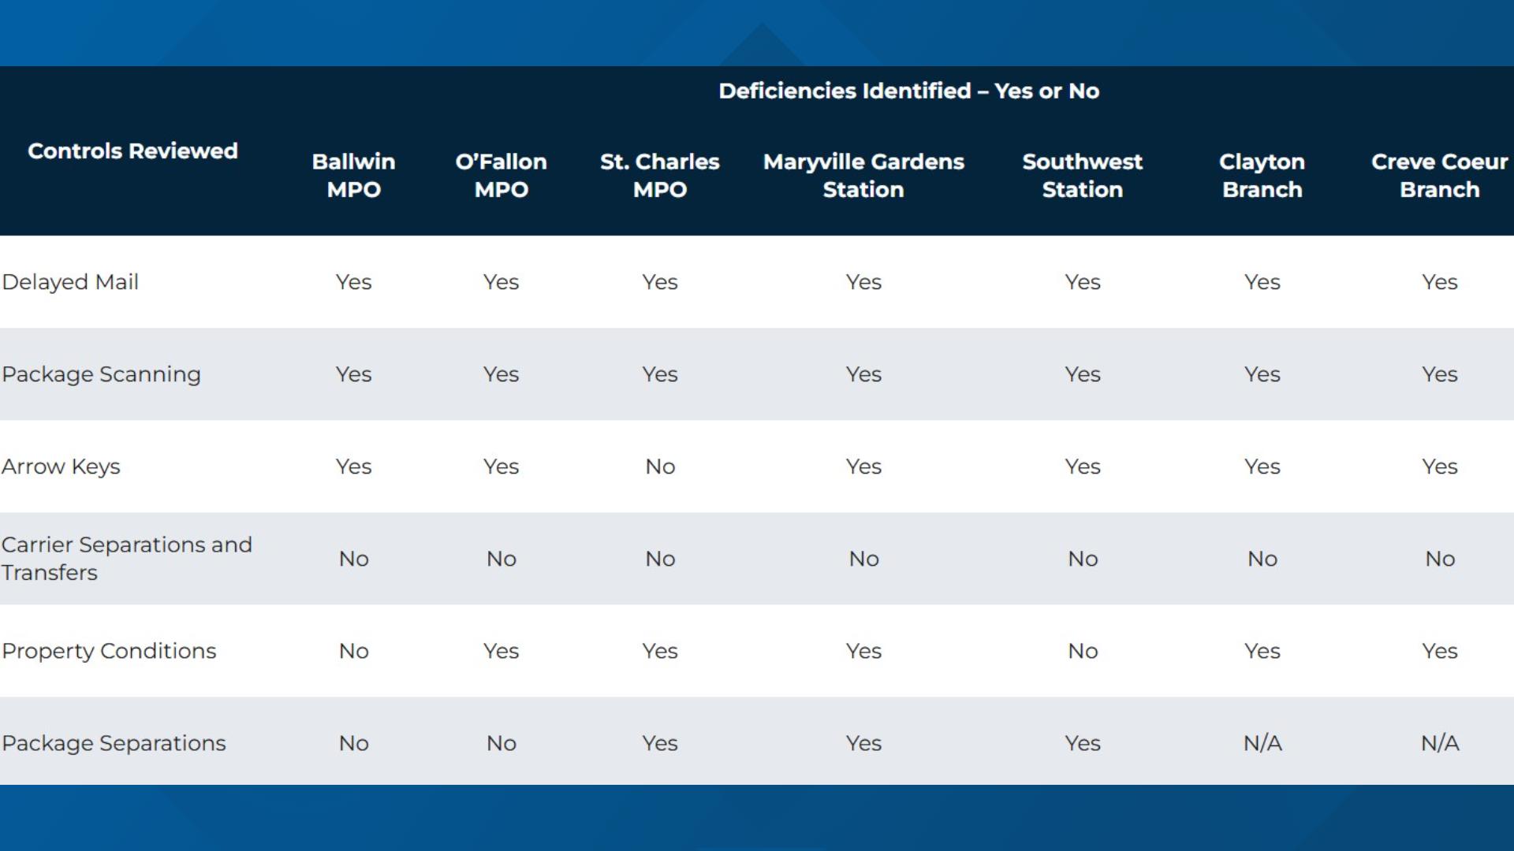Screen dimensions: 1514x851
Task: Click Creve Coeur Package Separations N/A cell
Action: tap(1440, 743)
